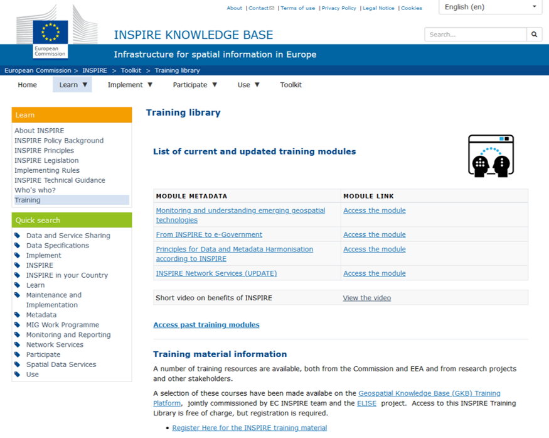549x438 pixels.
Task: Click the tag icon beside Implement
Action: (18, 255)
